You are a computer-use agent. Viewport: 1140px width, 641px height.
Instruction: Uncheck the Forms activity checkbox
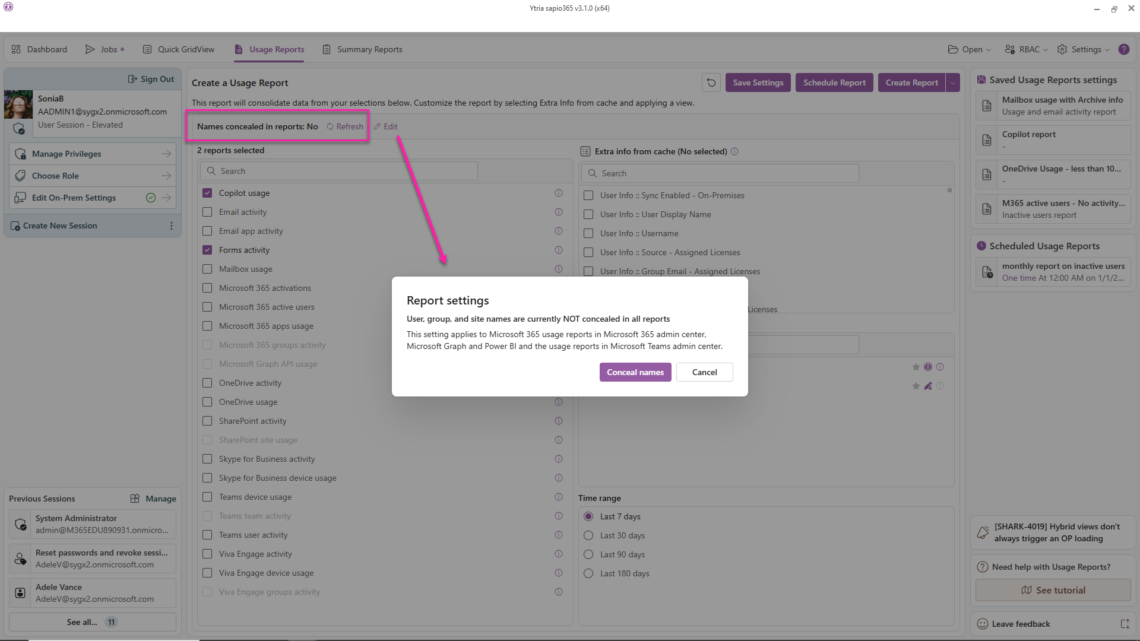pos(207,250)
